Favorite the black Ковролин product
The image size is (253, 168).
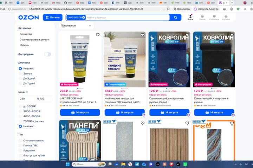(x=232, y=35)
